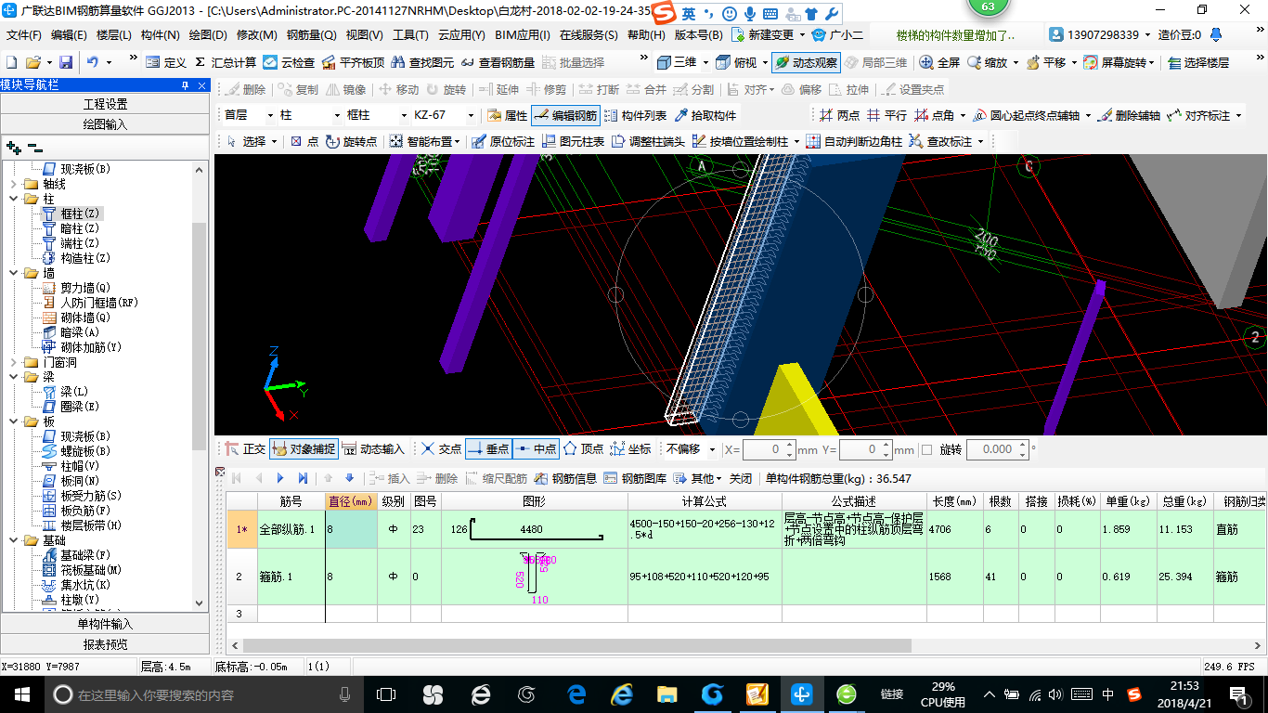Toggle 对象捕捉 object snap
The width and height of the screenshot is (1268, 713).
(304, 448)
